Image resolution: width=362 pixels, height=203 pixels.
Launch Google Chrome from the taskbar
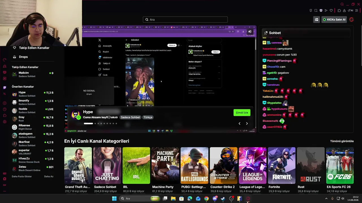coord(206,198)
